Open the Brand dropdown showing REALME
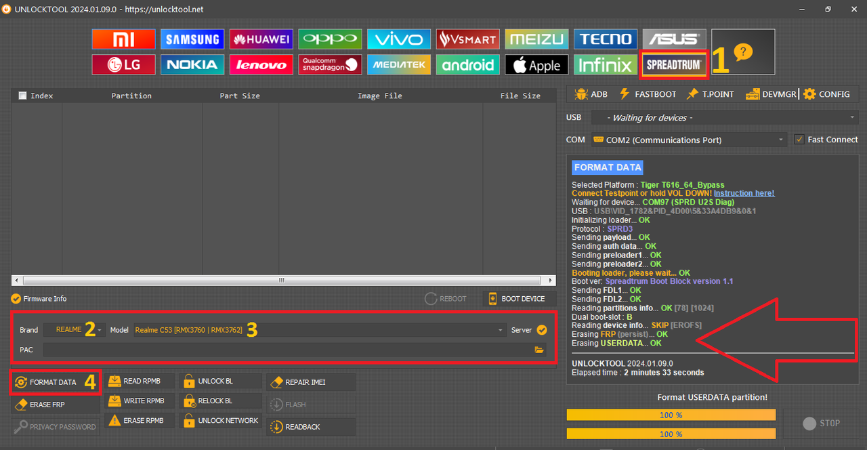Screen dimensions: 867x450 (x=75, y=330)
